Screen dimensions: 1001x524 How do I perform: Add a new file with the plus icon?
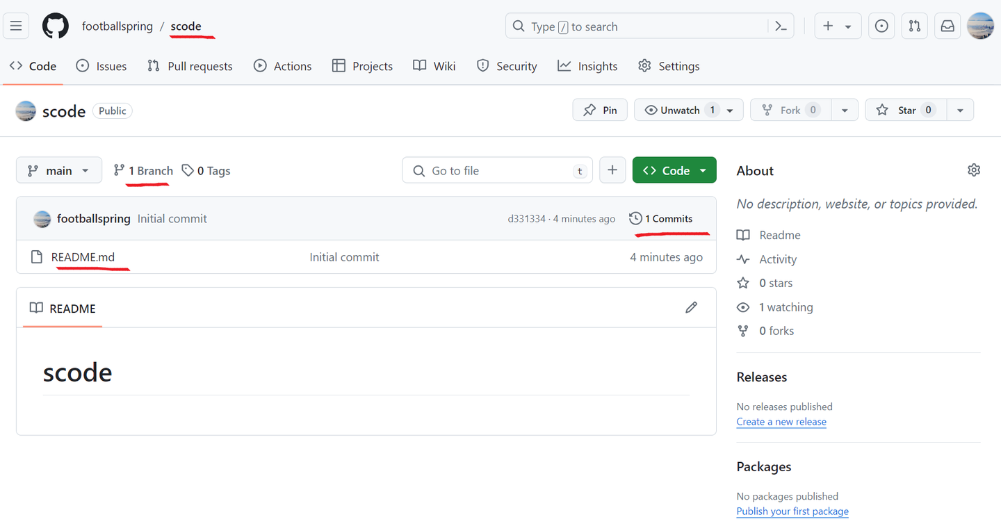tap(612, 170)
